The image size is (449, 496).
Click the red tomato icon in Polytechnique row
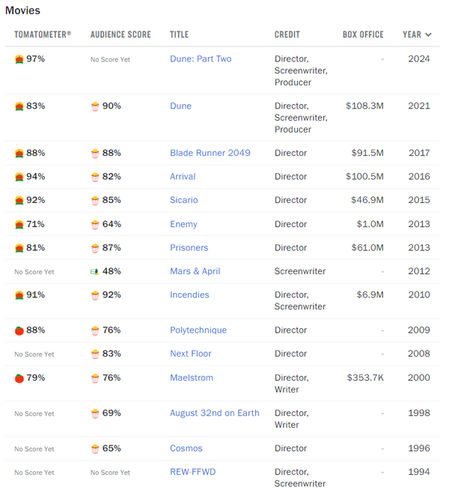[x=19, y=330]
